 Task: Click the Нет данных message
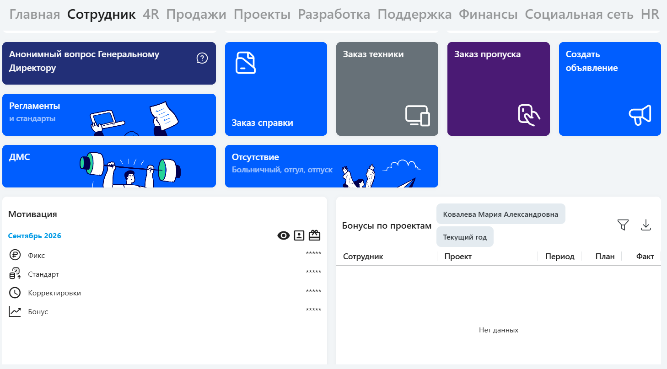(499, 330)
